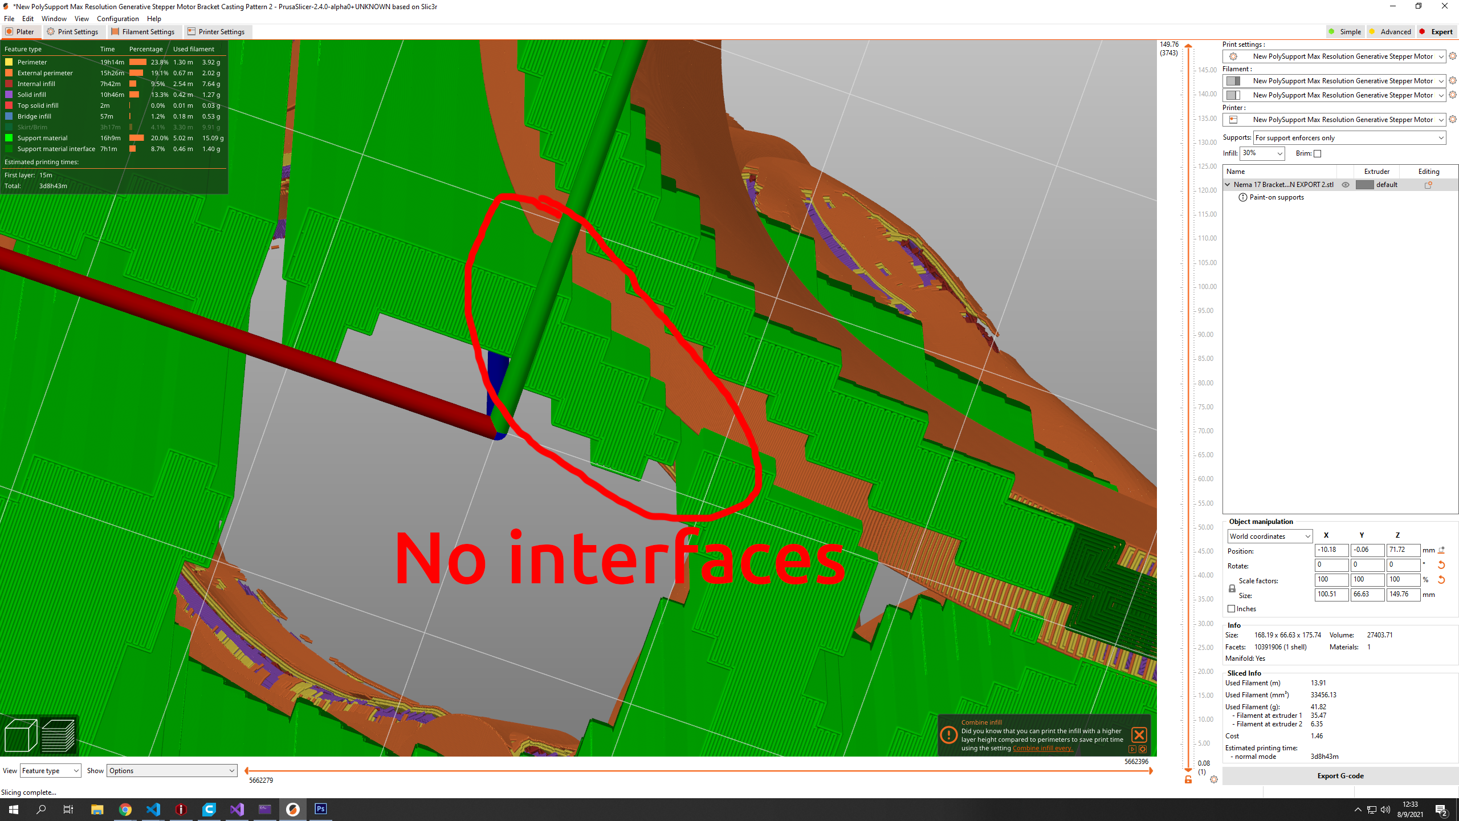
Task: Enable the Brim checkbox
Action: (1318, 153)
